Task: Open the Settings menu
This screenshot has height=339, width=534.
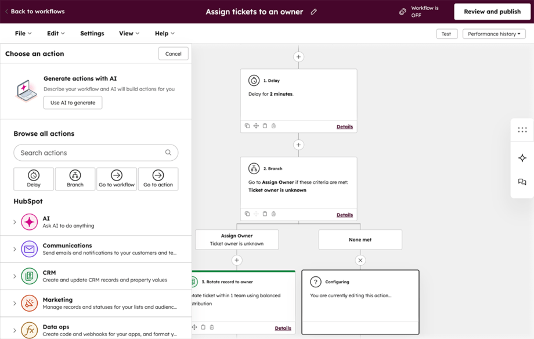Action: [92, 33]
